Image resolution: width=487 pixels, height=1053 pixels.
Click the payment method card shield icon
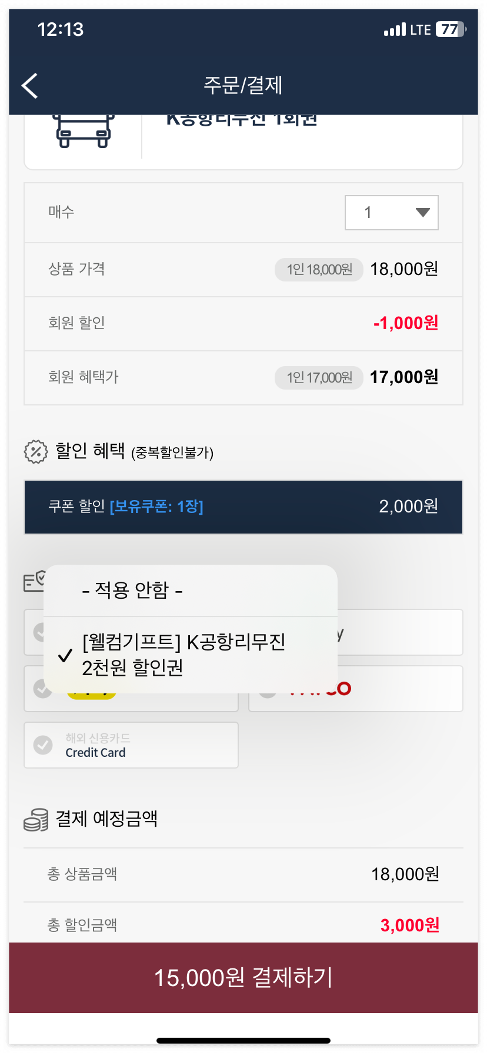[34, 581]
